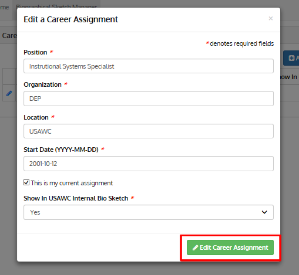Click the Show In column header
Viewport: 299px width, 275px height.
tap(289, 77)
